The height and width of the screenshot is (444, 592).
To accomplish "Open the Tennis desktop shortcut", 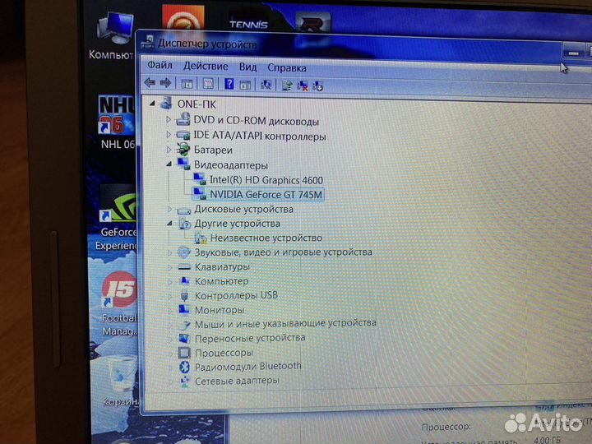I will coord(248,21).
